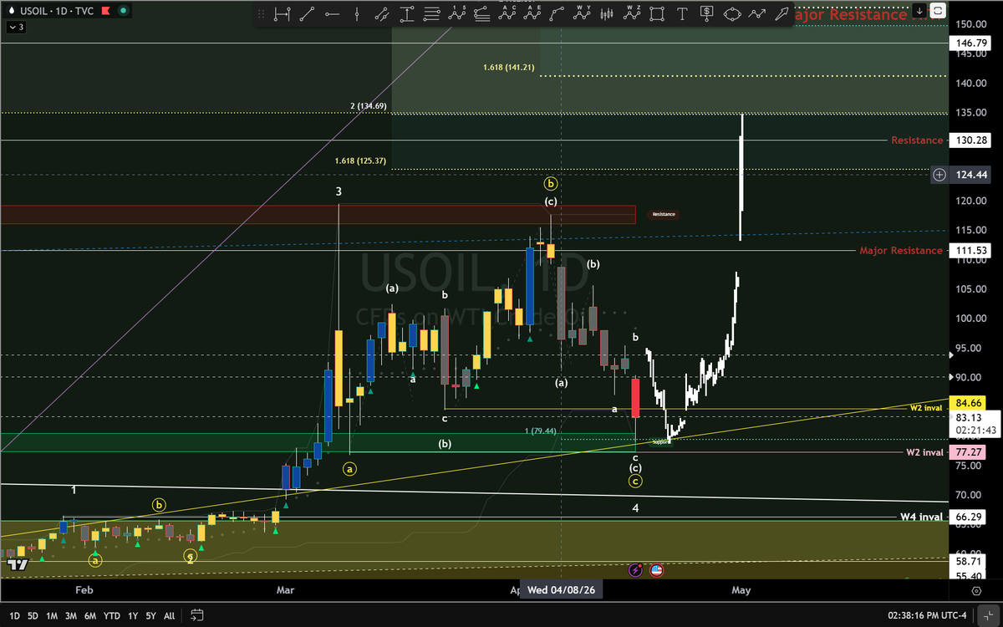Image resolution: width=1003 pixels, height=627 pixels.
Task: Click the 146.79 price axis label
Action: click(970, 43)
